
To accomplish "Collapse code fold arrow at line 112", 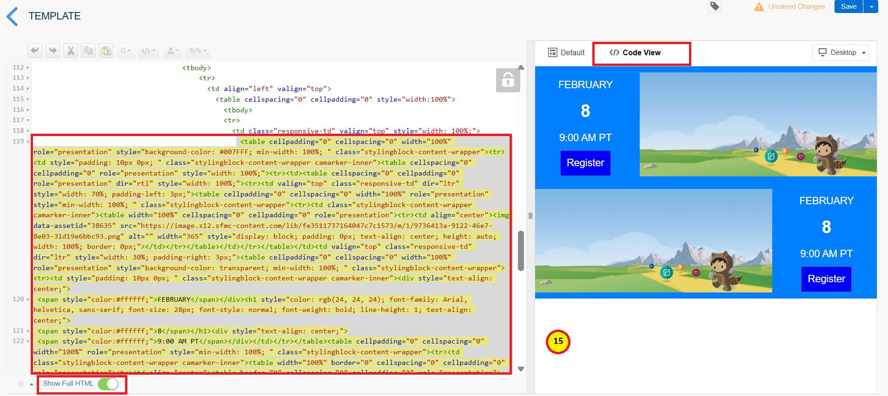I will coord(28,68).
